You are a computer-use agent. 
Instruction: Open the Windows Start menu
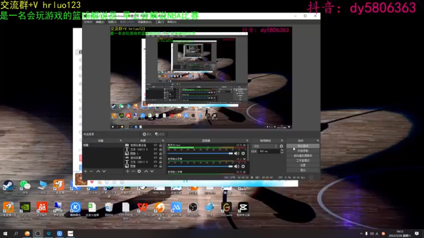click(x=5, y=233)
